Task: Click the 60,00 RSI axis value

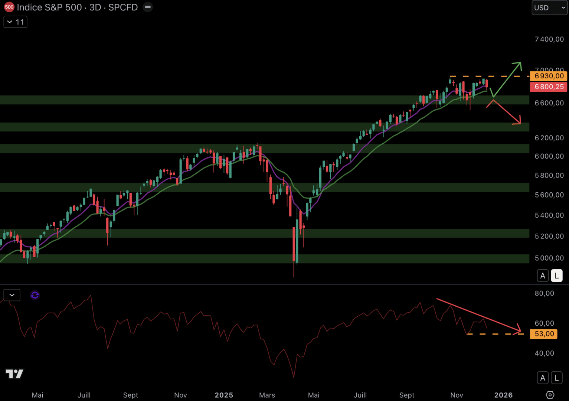Action: tap(544, 323)
